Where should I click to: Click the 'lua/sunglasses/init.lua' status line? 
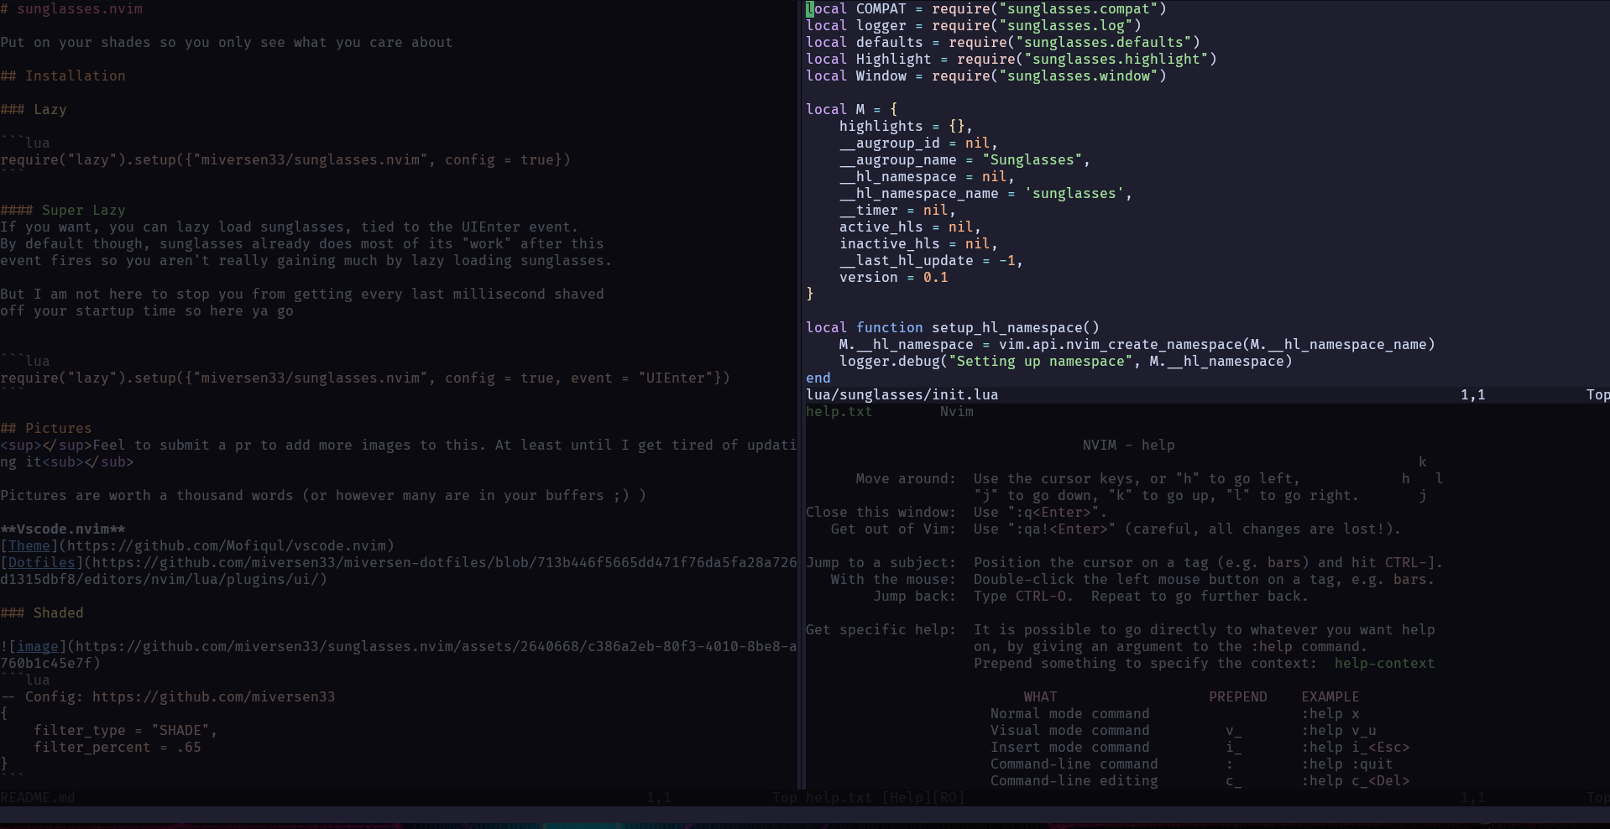click(x=1207, y=394)
